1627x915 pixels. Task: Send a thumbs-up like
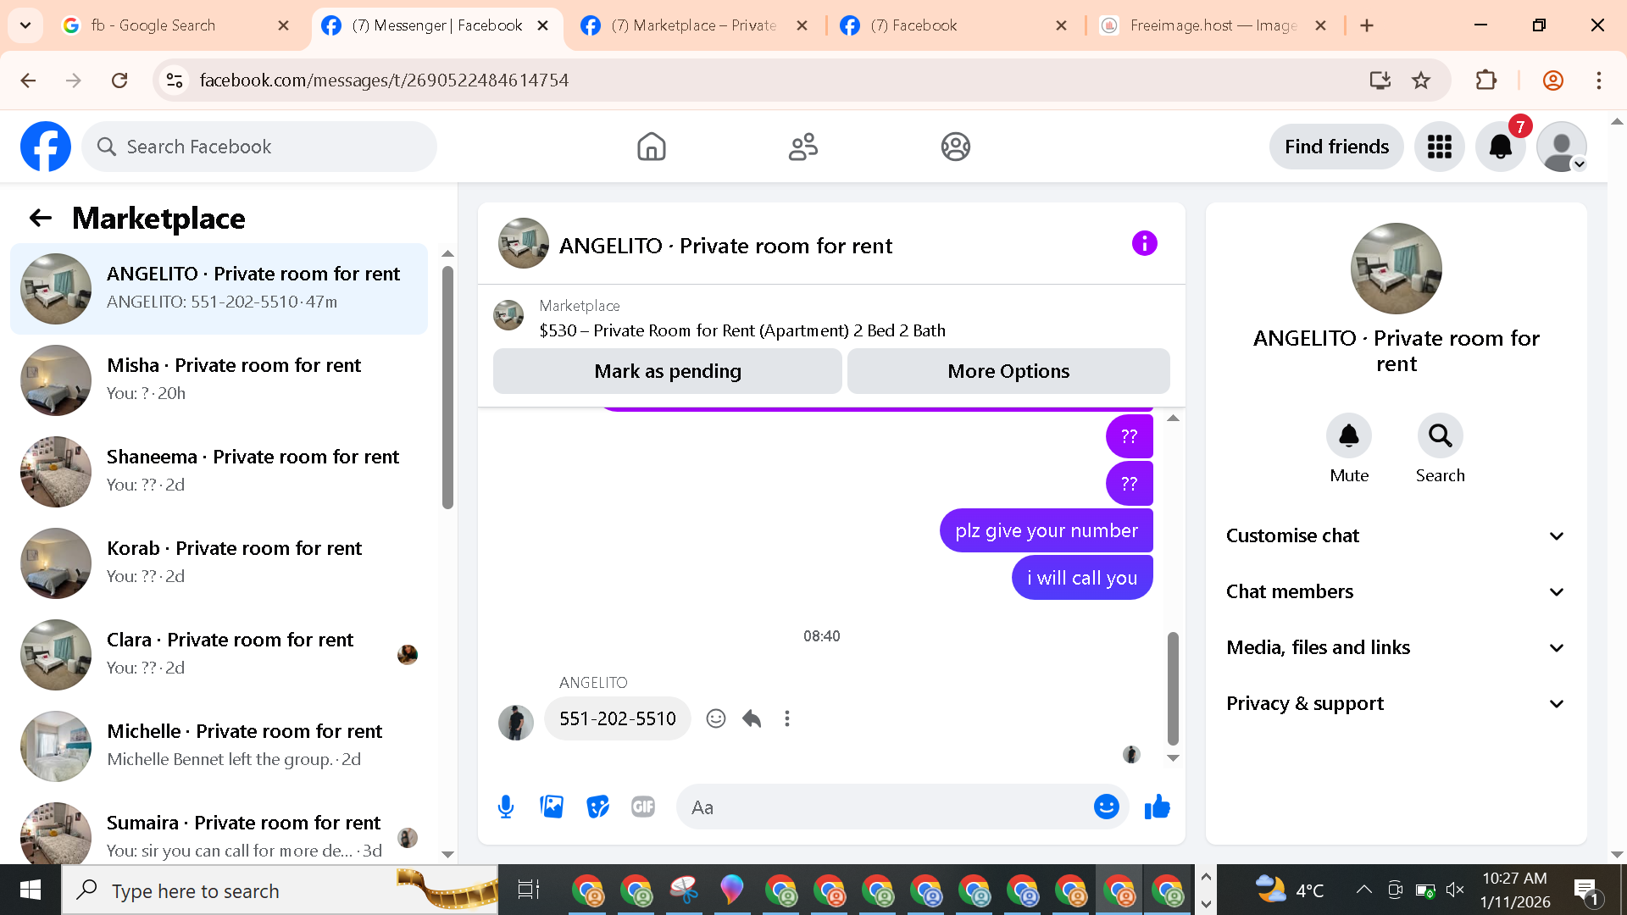1158,807
